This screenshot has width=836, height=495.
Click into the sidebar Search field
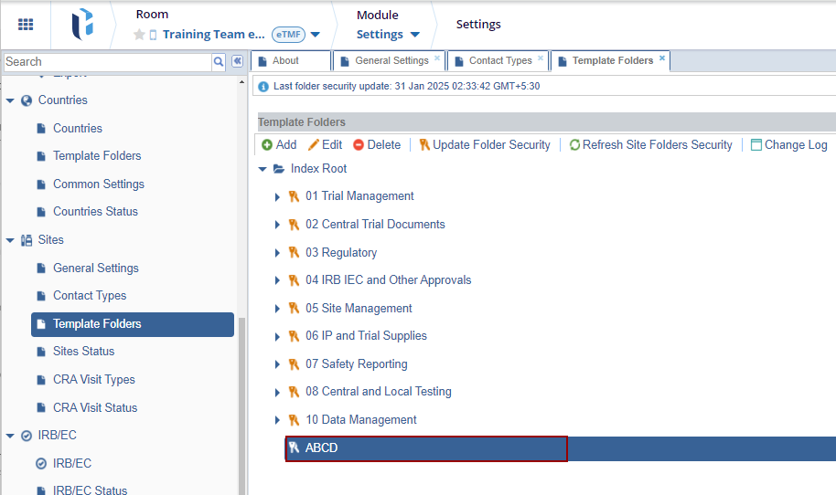pos(106,61)
